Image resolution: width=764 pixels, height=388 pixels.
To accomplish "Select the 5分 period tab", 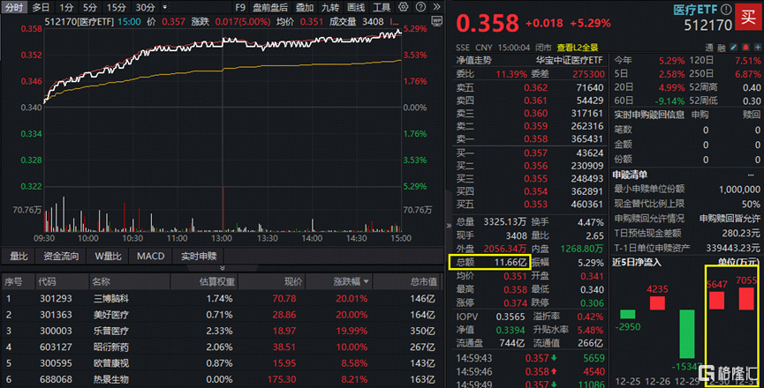I will pos(90,7).
